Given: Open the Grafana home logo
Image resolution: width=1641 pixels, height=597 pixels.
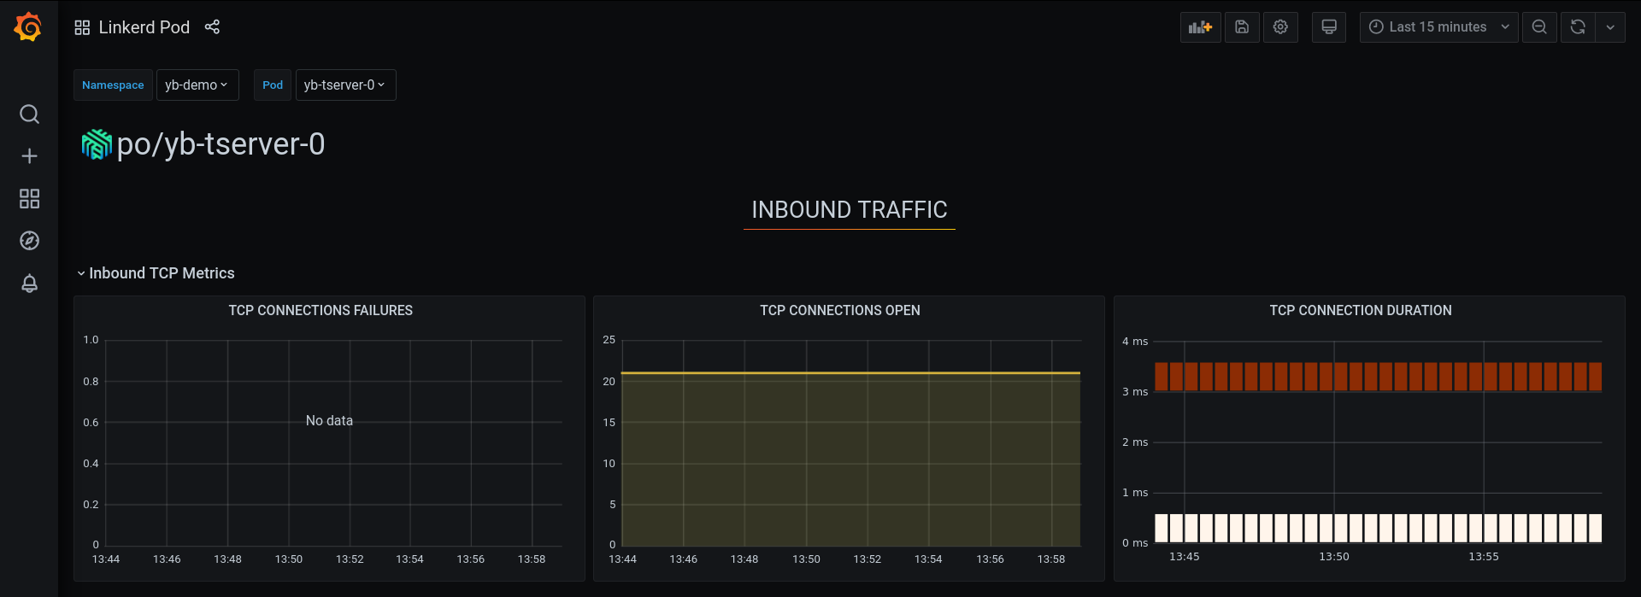Looking at the screenshot, I should (x=28, y=27).
